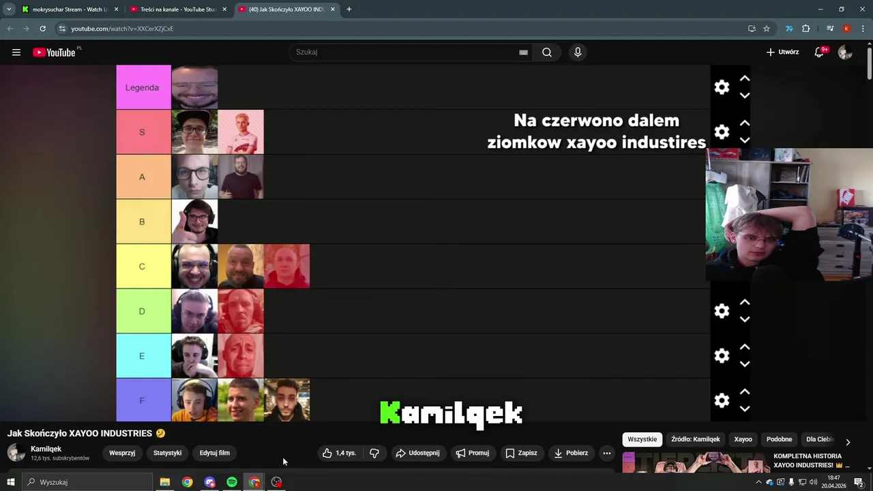Select the Źródło: Kamilqek chip
Image resolution: width=873 pixels, height=491 pixels.
point(695,439)
